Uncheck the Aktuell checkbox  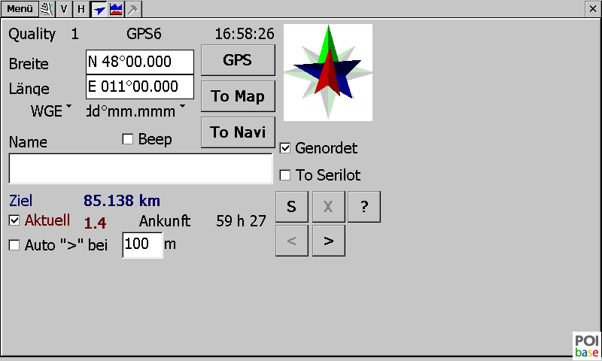click(x=14, y=220)
